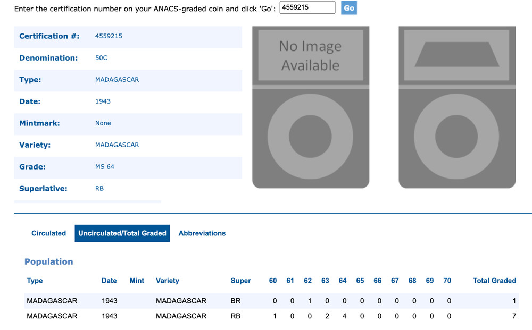Click the Type column header
This screenshot has width=532, height=330.
[35, 281]
